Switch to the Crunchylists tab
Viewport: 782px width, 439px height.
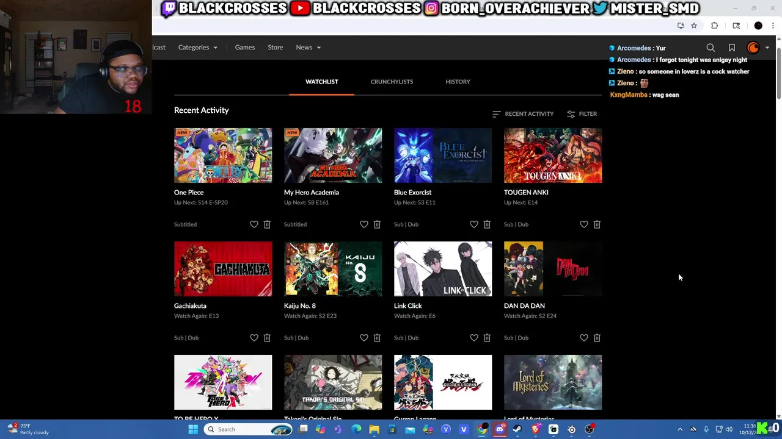tap(392, 82)
